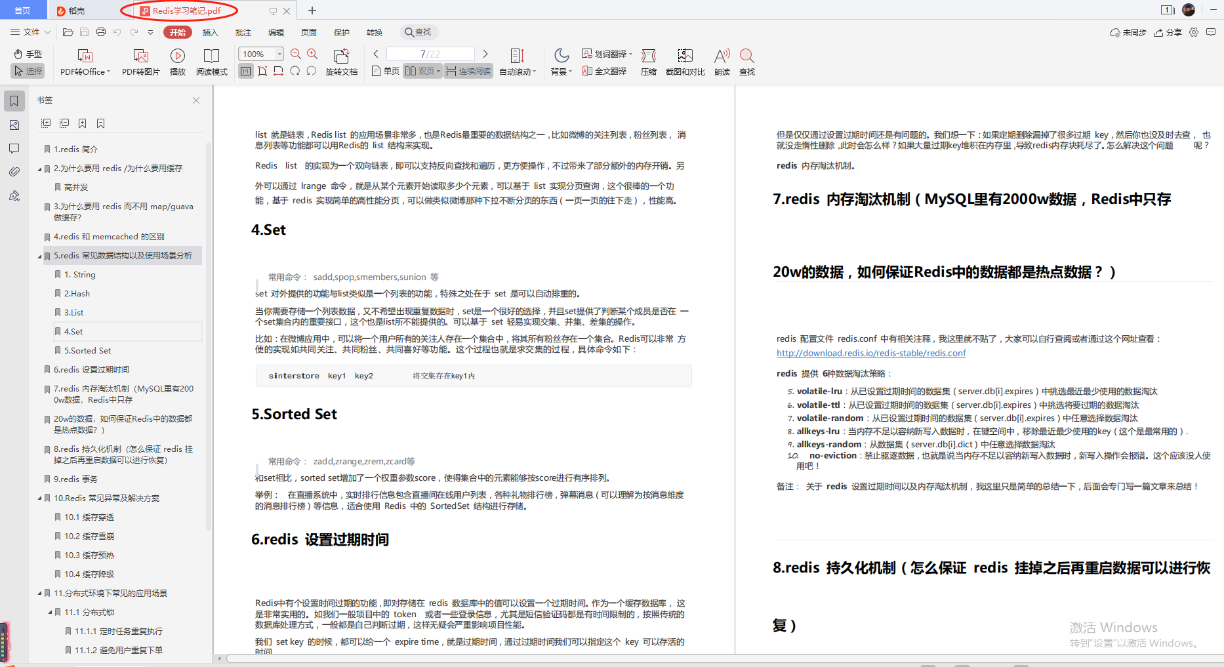Expand all bookmarks icon
Image resolution: width=1224 pixels, height=667 pixels.
pyautogui.click(x=46, y=123)
